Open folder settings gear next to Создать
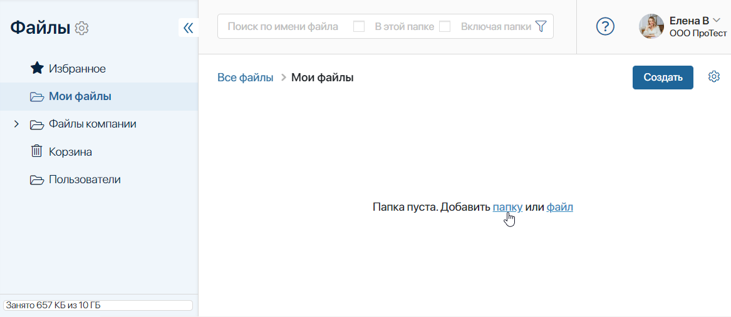 (x=713, y=77)
